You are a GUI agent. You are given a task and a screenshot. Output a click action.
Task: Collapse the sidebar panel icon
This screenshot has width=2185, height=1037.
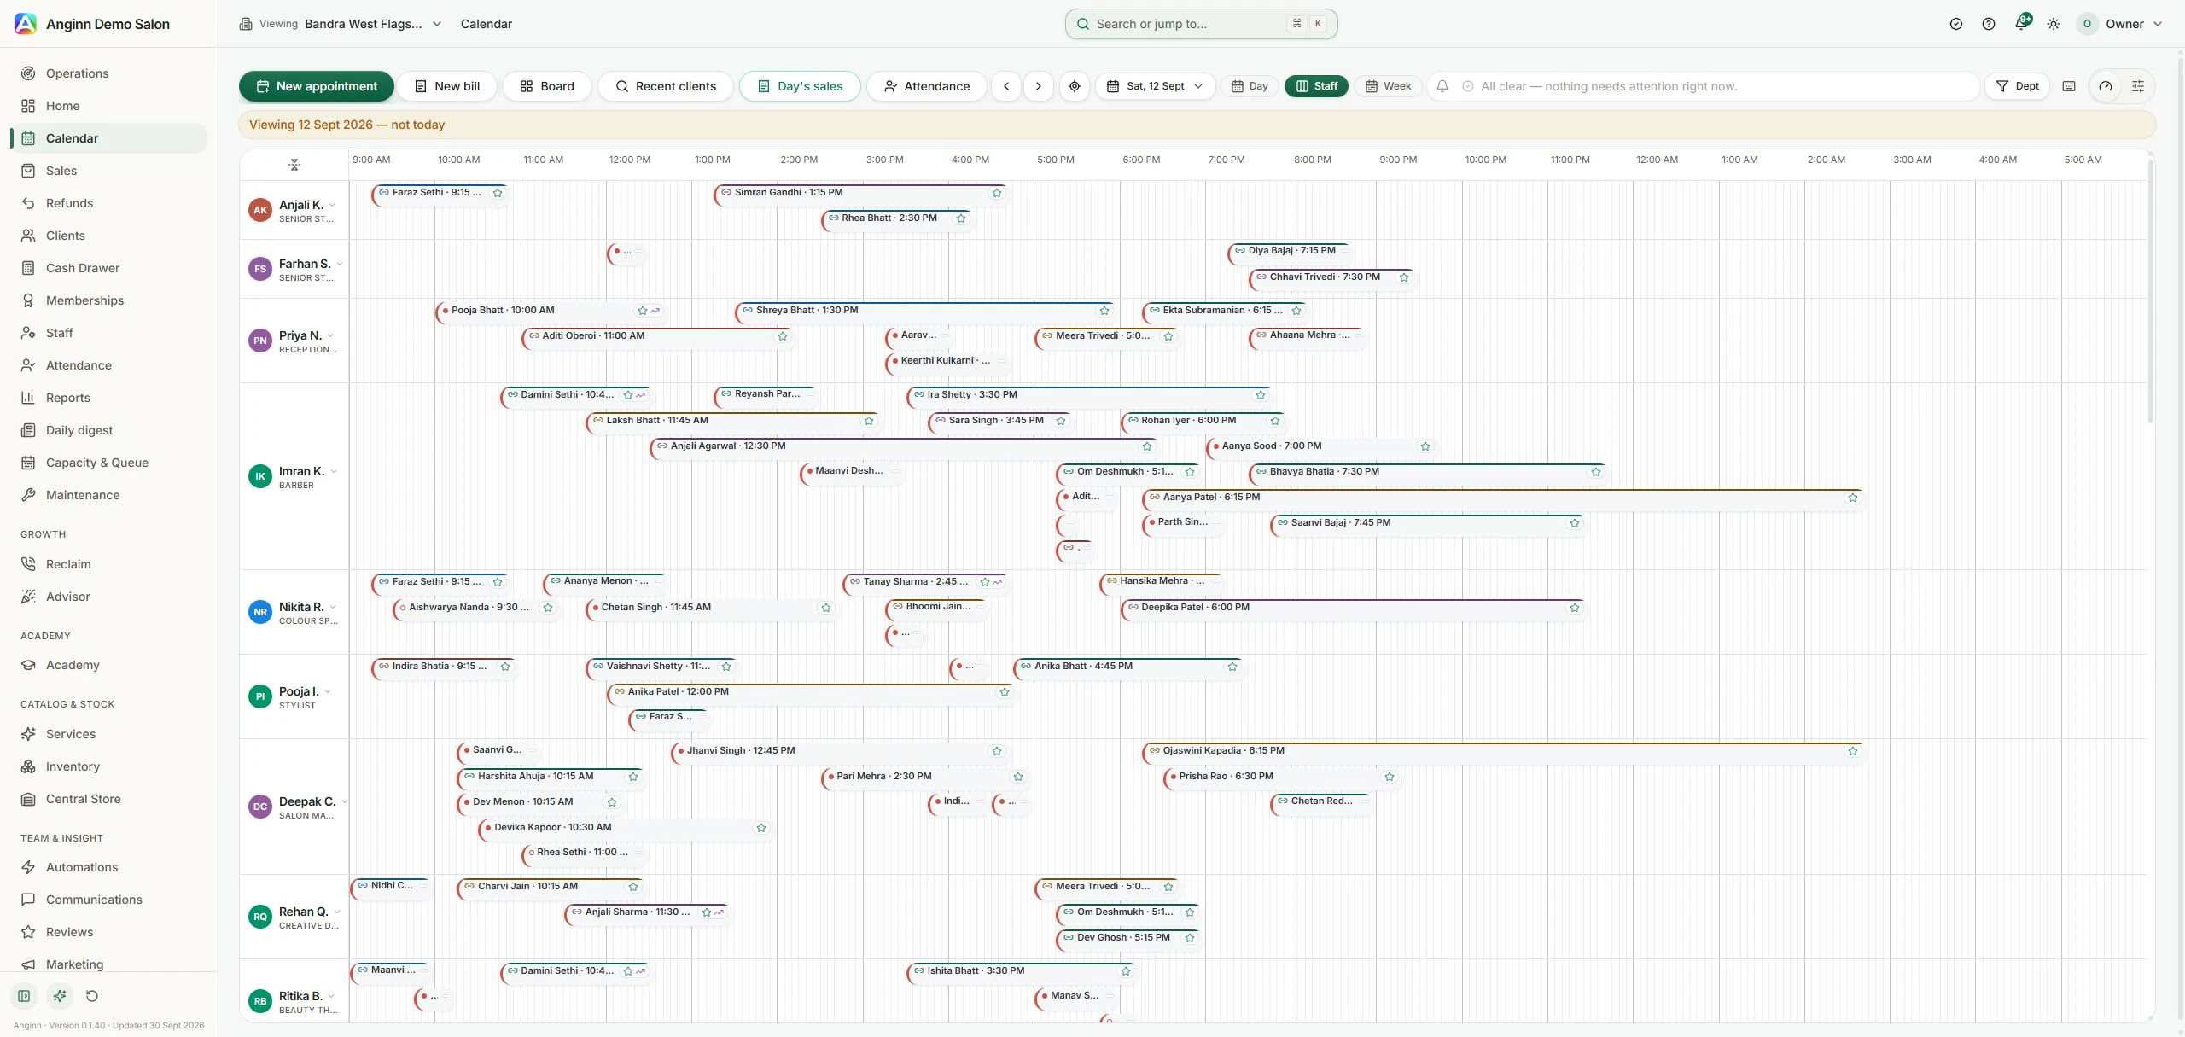click(24, 996)
